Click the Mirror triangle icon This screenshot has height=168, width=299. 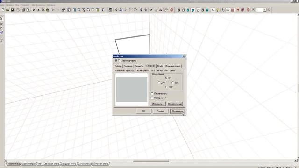160,10
